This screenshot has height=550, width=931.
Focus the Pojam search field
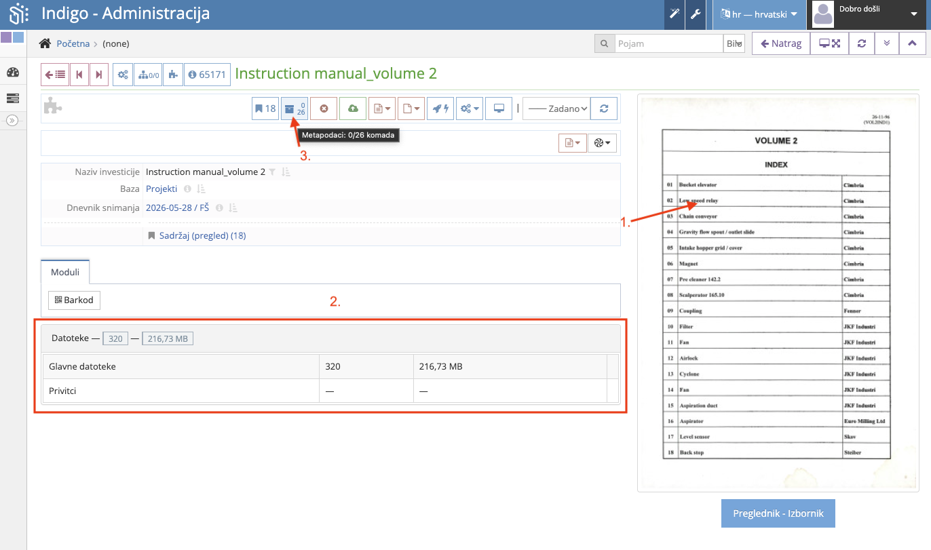pos(668,43)
